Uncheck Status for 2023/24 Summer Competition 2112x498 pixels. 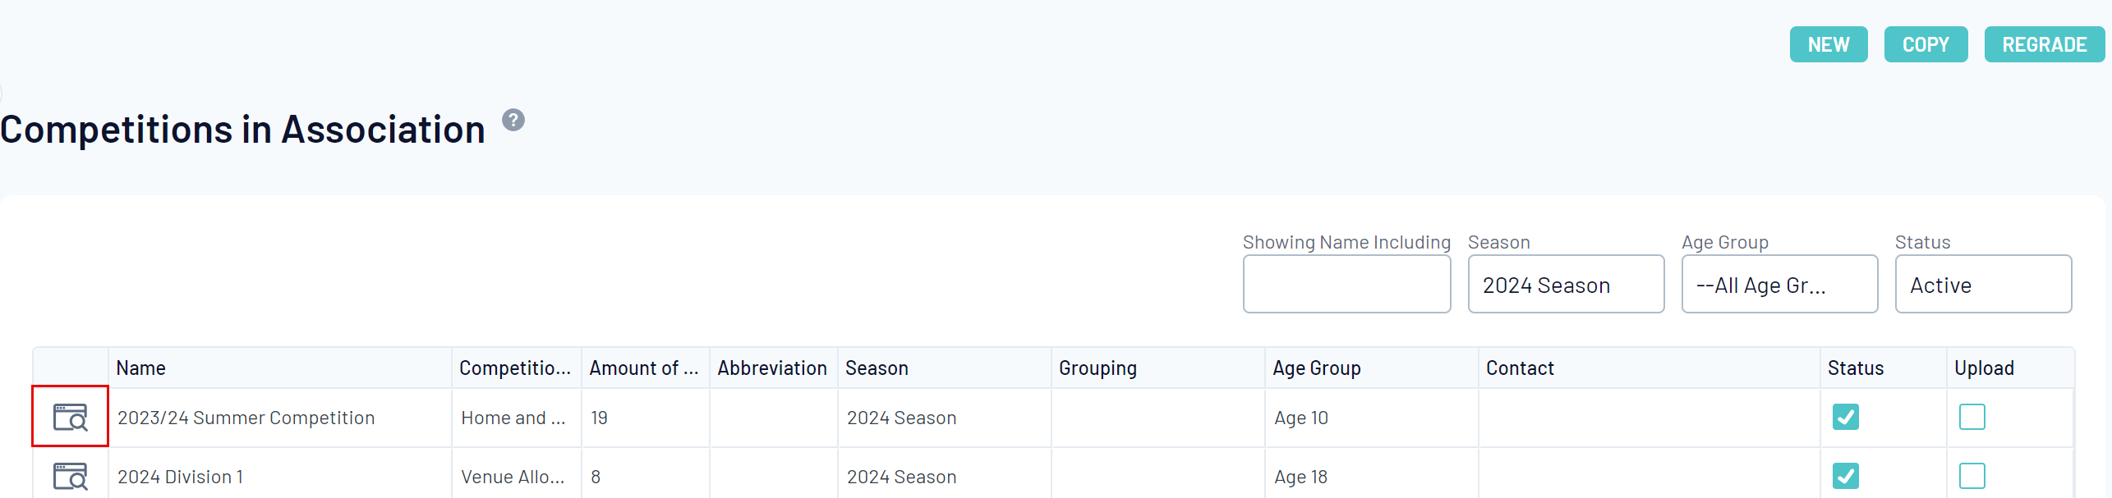1845,417
